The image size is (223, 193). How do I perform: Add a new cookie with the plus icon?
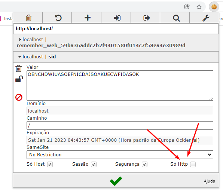point(88,18)
